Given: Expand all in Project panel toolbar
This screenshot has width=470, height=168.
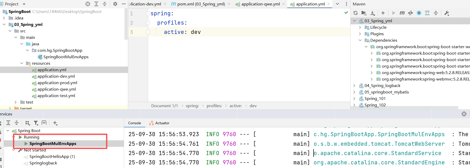Looking at the screenshot, I should click(x=96, y=4).
